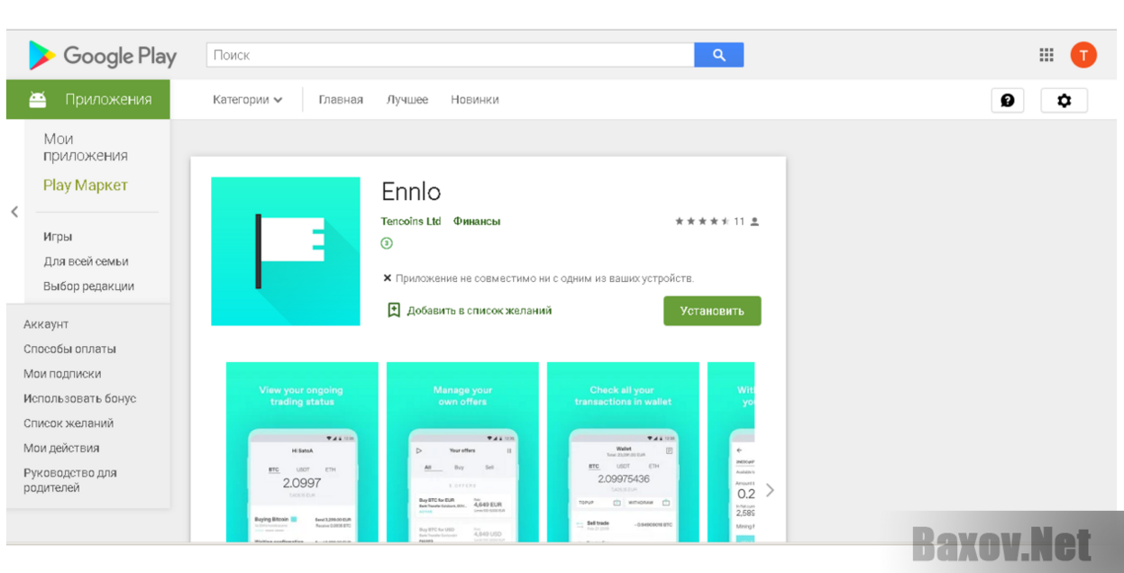Image resolution: width=1124 pixels, height=573 pixels.
Task: Click Добавить в список желаний
Action: pyautogui.click(x=479, y=311)
